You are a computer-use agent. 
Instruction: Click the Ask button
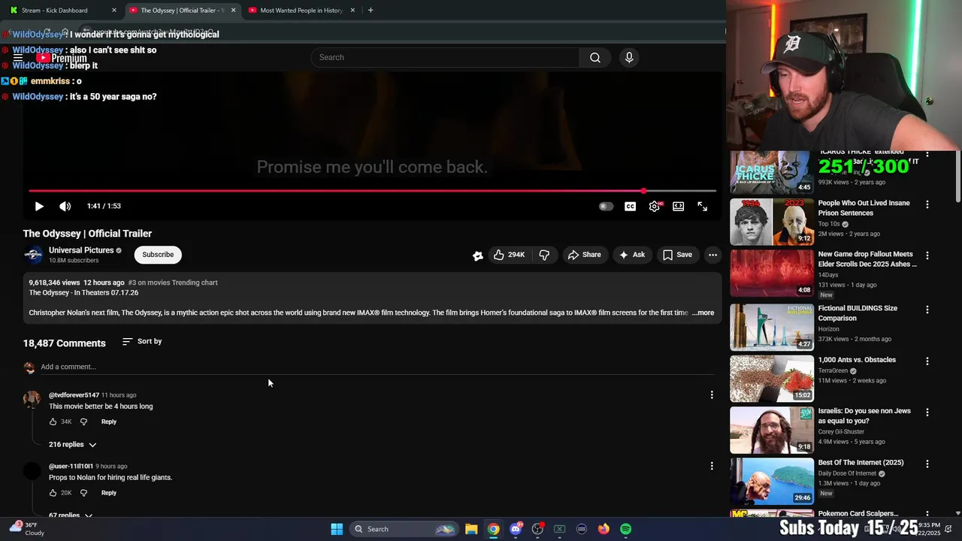click(631, 255)
